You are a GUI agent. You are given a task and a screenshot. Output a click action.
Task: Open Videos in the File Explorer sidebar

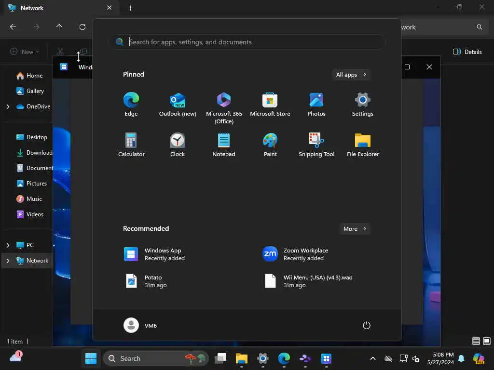click(30, 214)
